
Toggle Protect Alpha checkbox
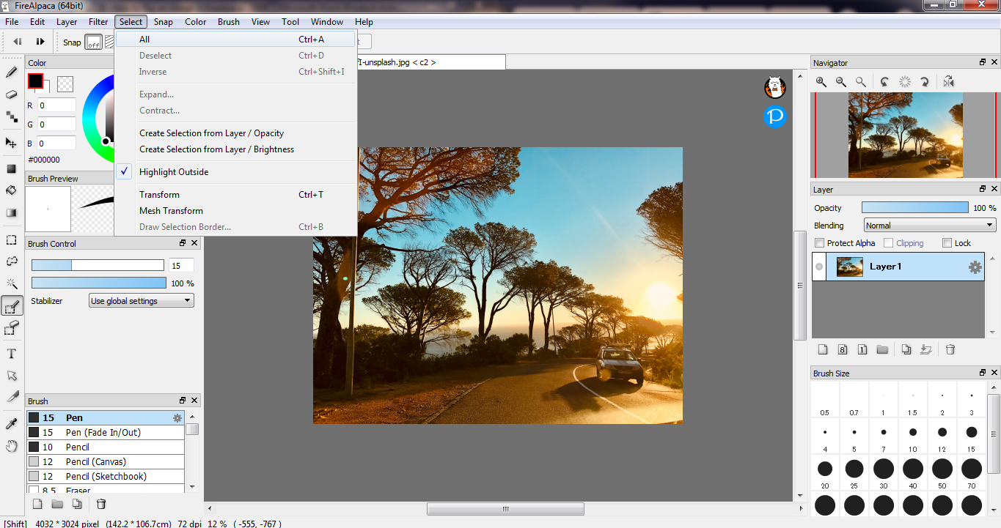[x=821, y=243]
